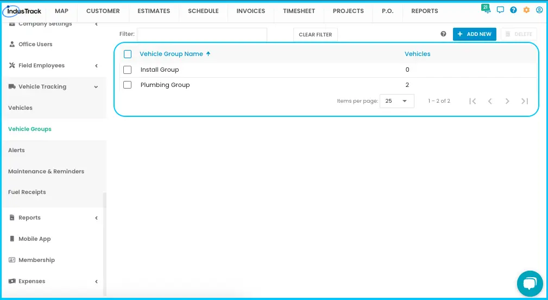Click the DELETE button
The width and height of the screenshot is (548, 300).
pyautogui.click(x=519, y=34)
